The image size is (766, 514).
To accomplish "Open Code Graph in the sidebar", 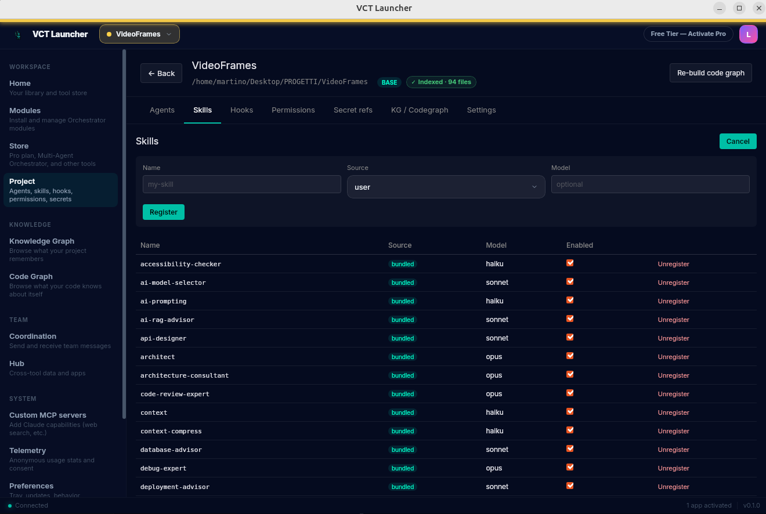I will (x=60, y=285).
